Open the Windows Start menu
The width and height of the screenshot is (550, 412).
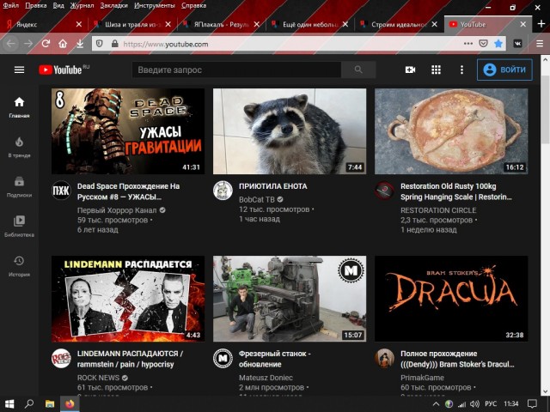(x=9, y=404)
